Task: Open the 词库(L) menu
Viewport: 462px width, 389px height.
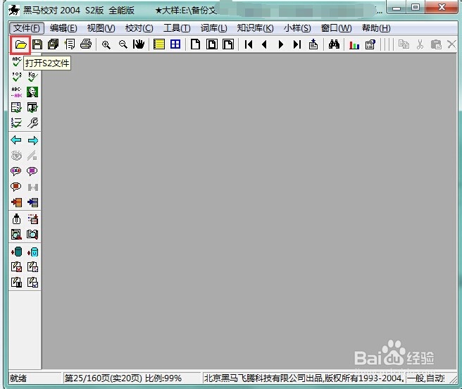Action: click(213, 28)
